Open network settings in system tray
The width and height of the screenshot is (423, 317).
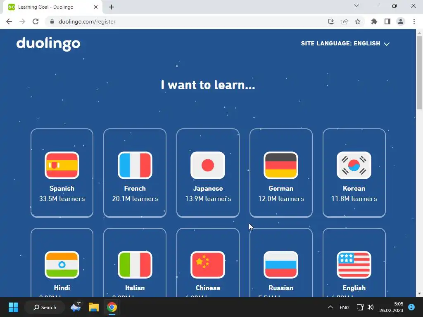pyautogui.click(x=360, y=307)
